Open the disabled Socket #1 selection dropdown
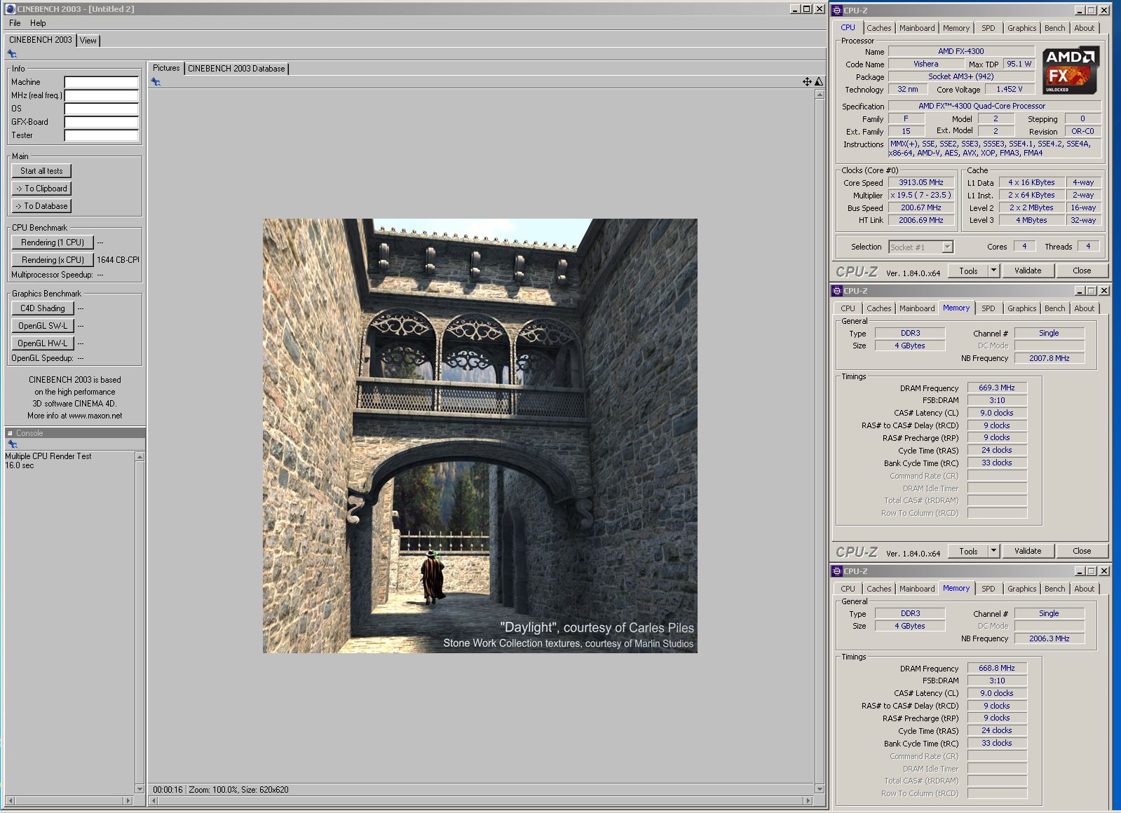Viewport: 1121px width, 813px height. (x=947, y=247)
